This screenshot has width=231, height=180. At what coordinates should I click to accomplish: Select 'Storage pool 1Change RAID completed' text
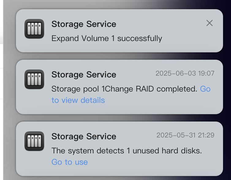[x=124, y=89]
